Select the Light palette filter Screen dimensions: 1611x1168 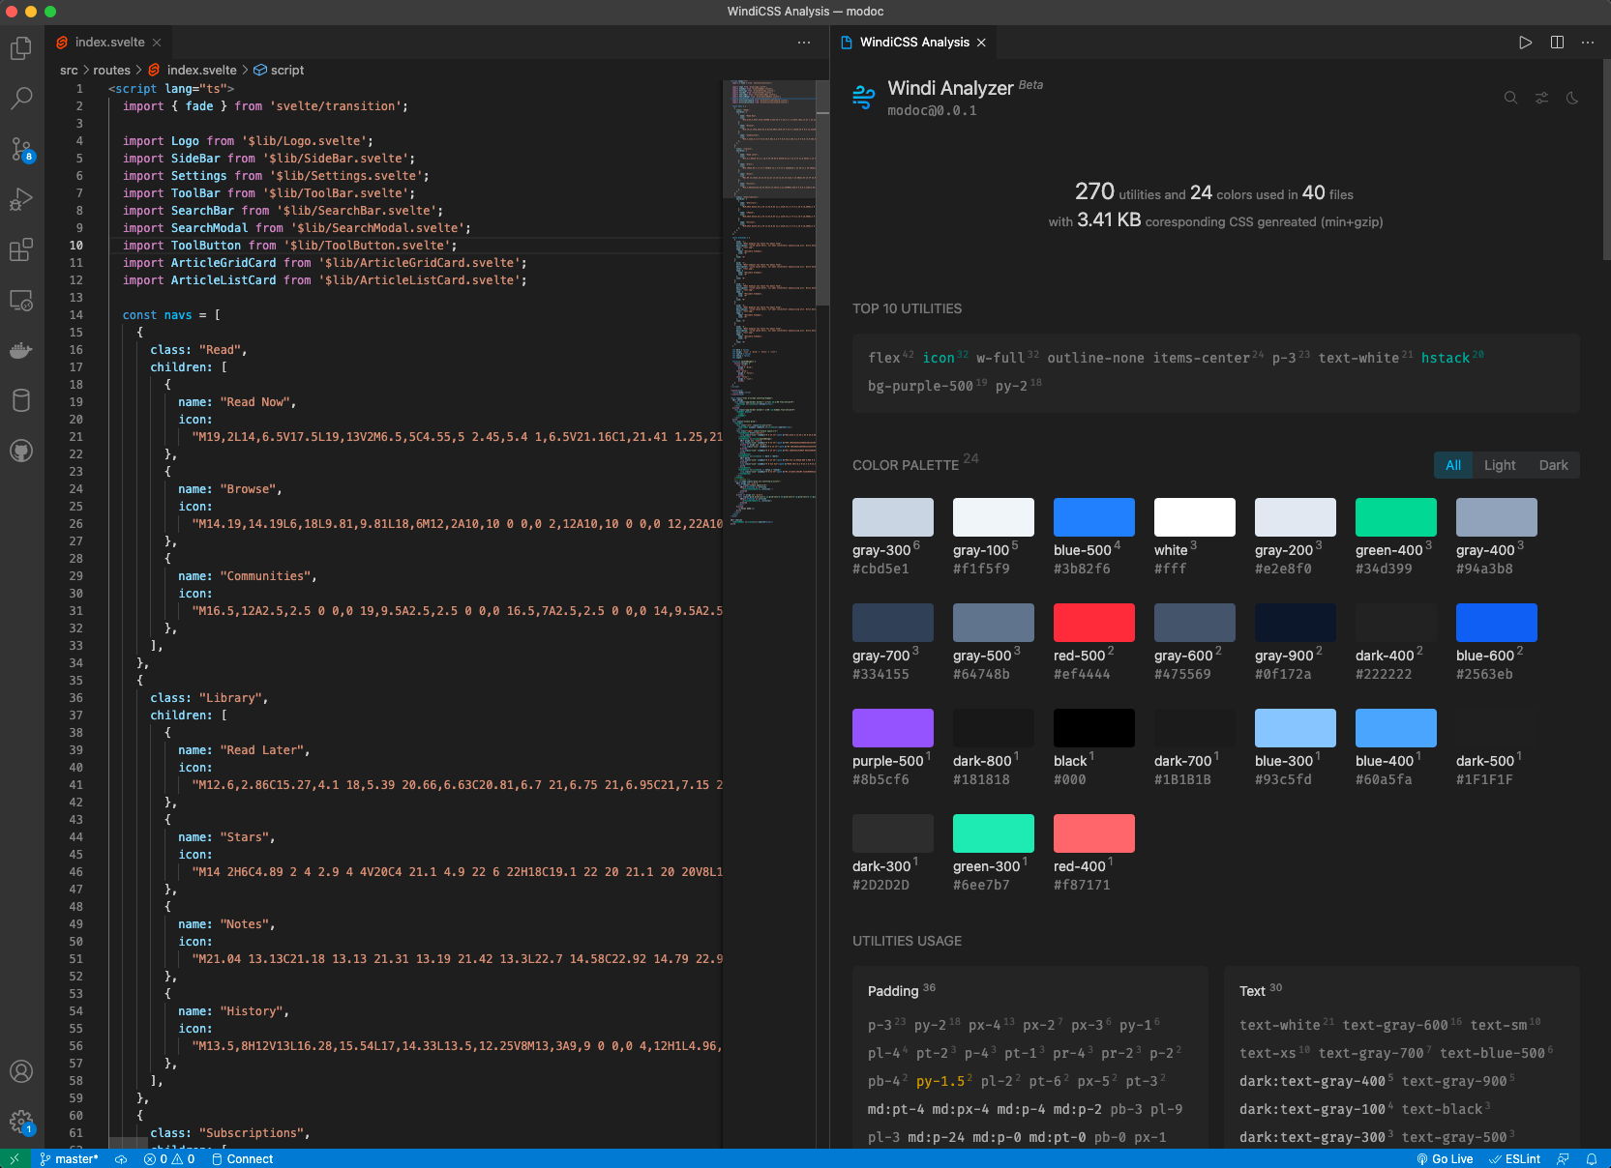point(1500,465)
